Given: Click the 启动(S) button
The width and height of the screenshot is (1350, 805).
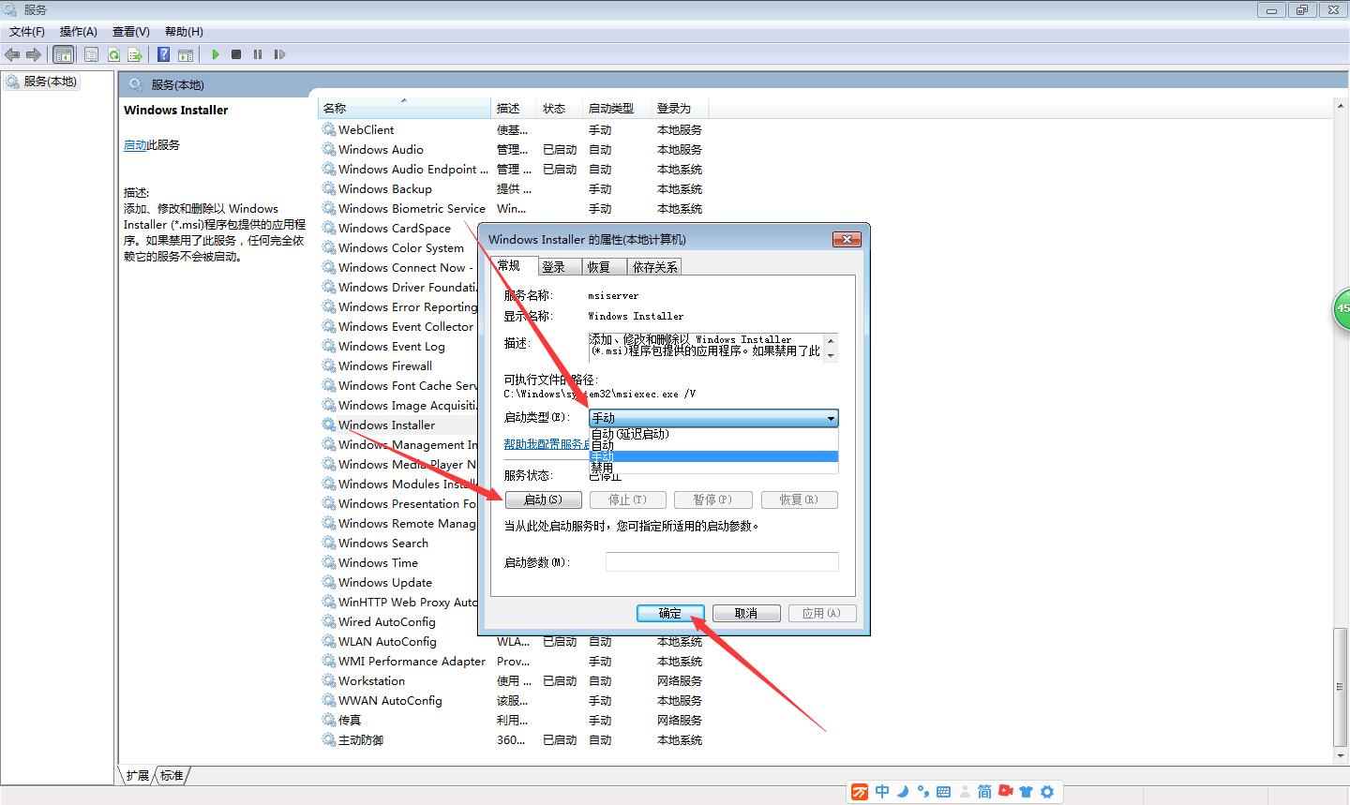Looking at the screenshot, I should point(544,499).
